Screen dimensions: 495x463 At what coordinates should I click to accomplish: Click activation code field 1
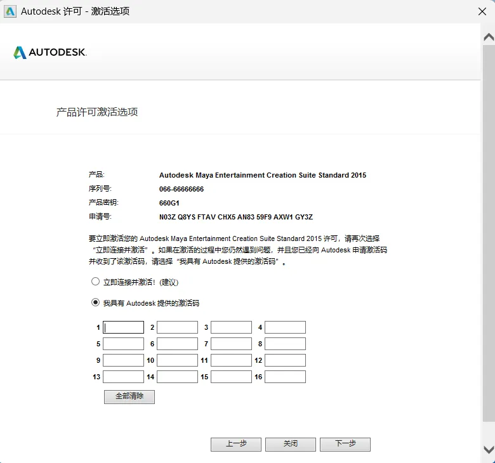tap(124, 327)
